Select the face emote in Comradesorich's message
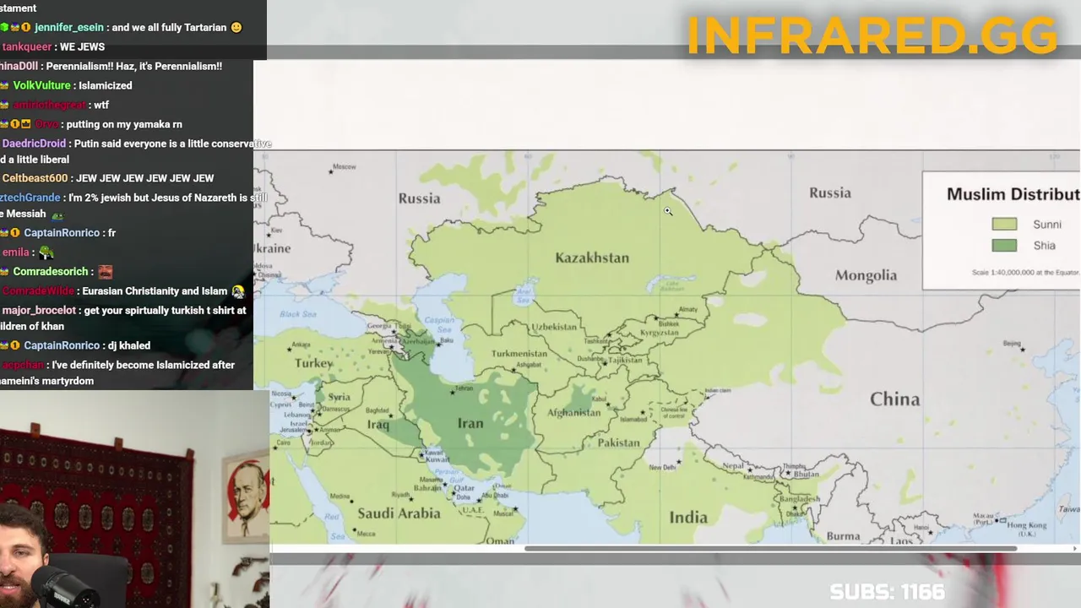 (x=105, y=272)
